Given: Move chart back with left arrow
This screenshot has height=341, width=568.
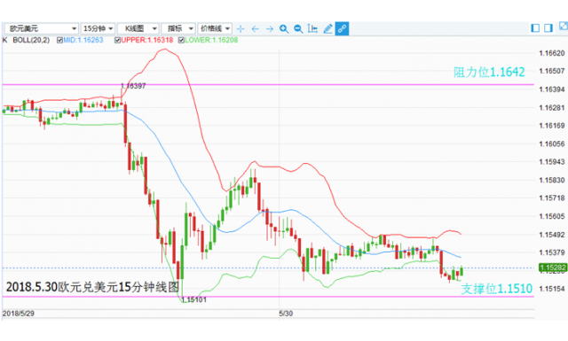Looking at the screenshot, I should point(255,29).
